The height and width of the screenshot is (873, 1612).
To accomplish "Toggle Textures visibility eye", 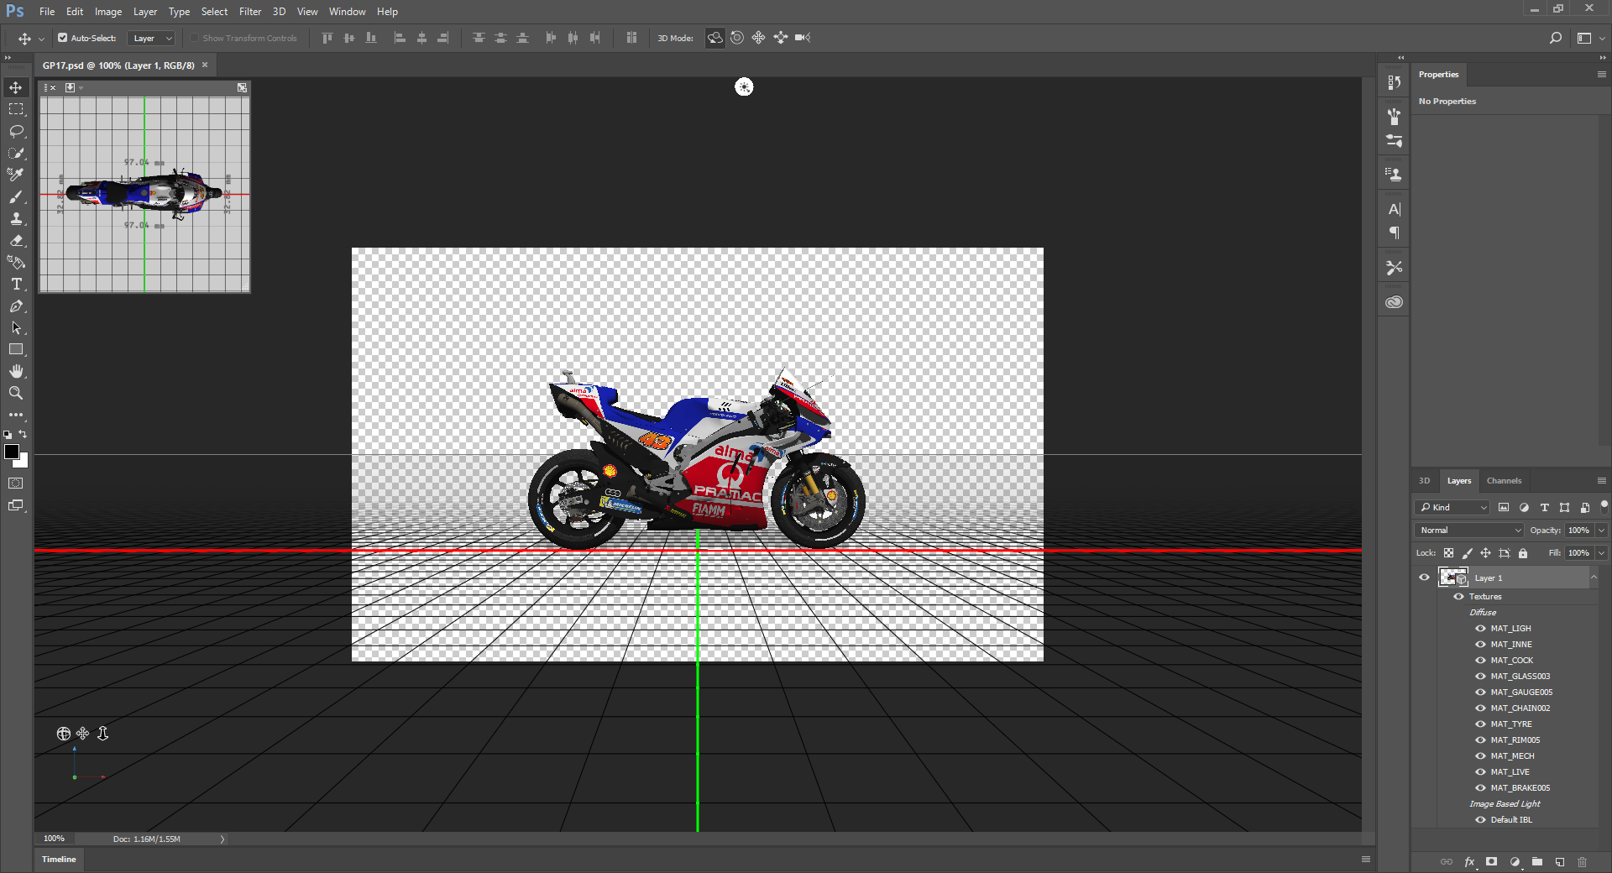I will point(1459,597).
